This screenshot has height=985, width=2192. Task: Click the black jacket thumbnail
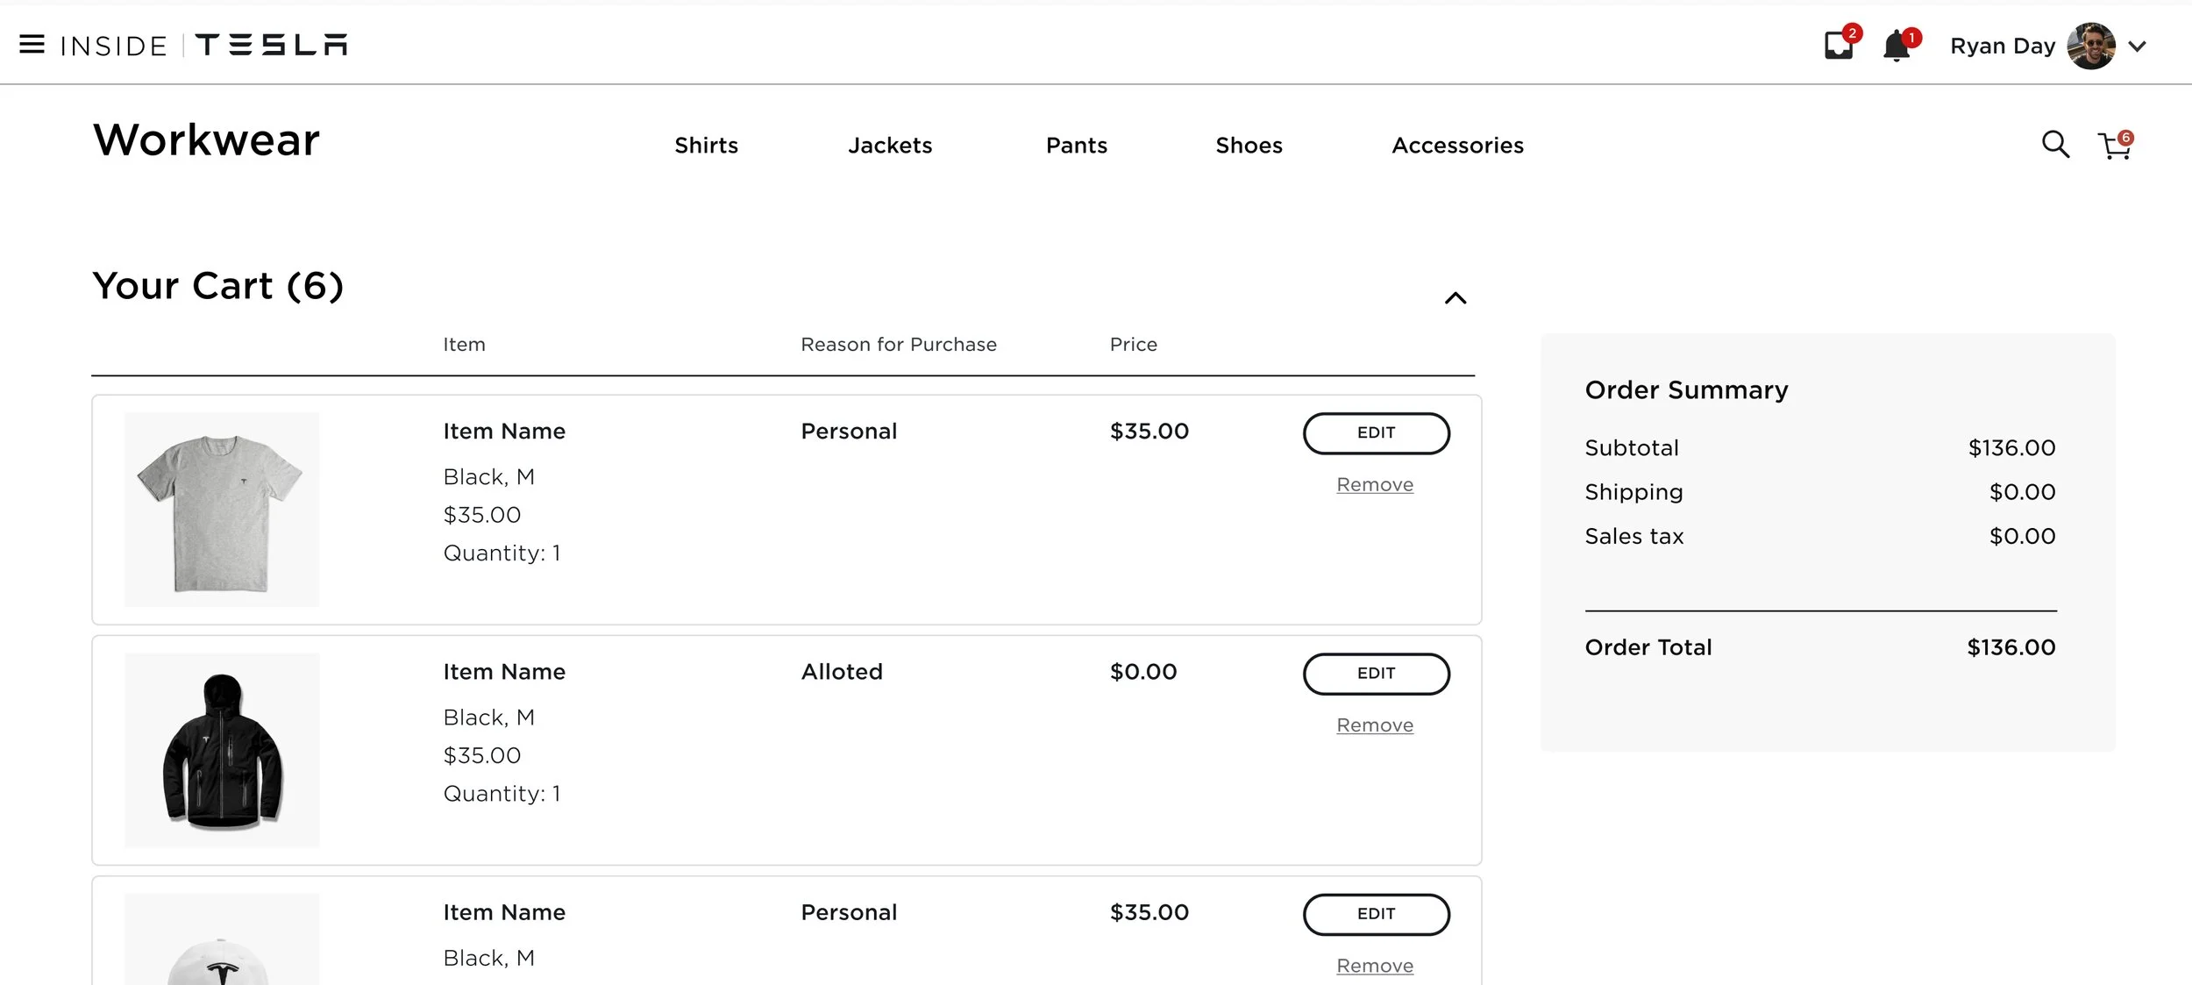point(222,750)
